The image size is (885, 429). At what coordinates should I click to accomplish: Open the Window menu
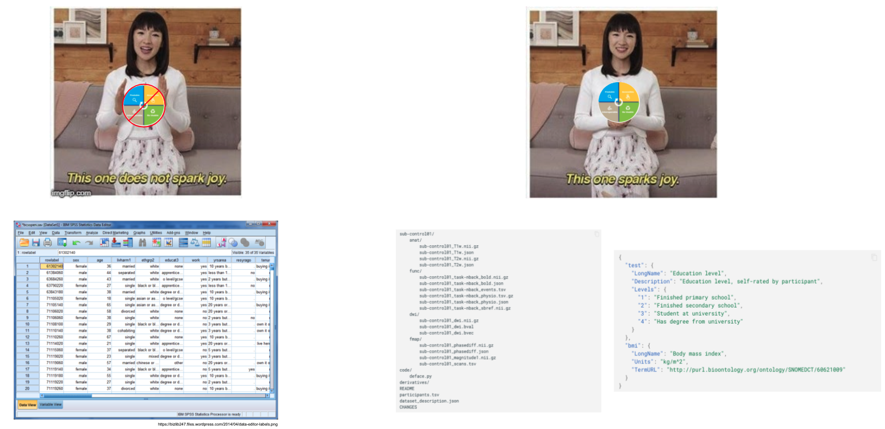click(192, 233)
